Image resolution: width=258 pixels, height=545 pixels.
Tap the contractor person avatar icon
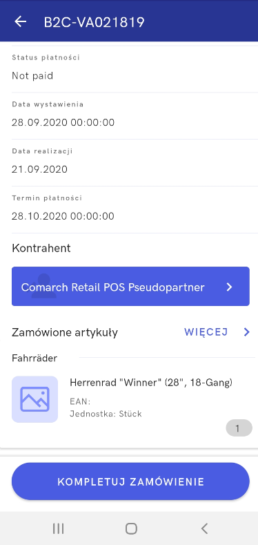click(43, 286)
